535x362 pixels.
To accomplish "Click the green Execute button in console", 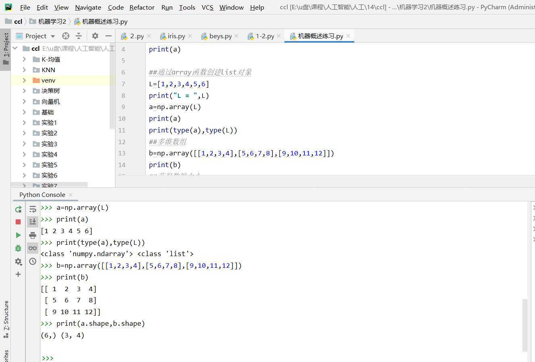I will [x=18, y=235].
